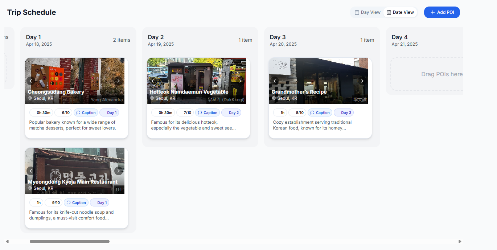
Task: Click the Day 3 column heading
Action: [278, 37]
